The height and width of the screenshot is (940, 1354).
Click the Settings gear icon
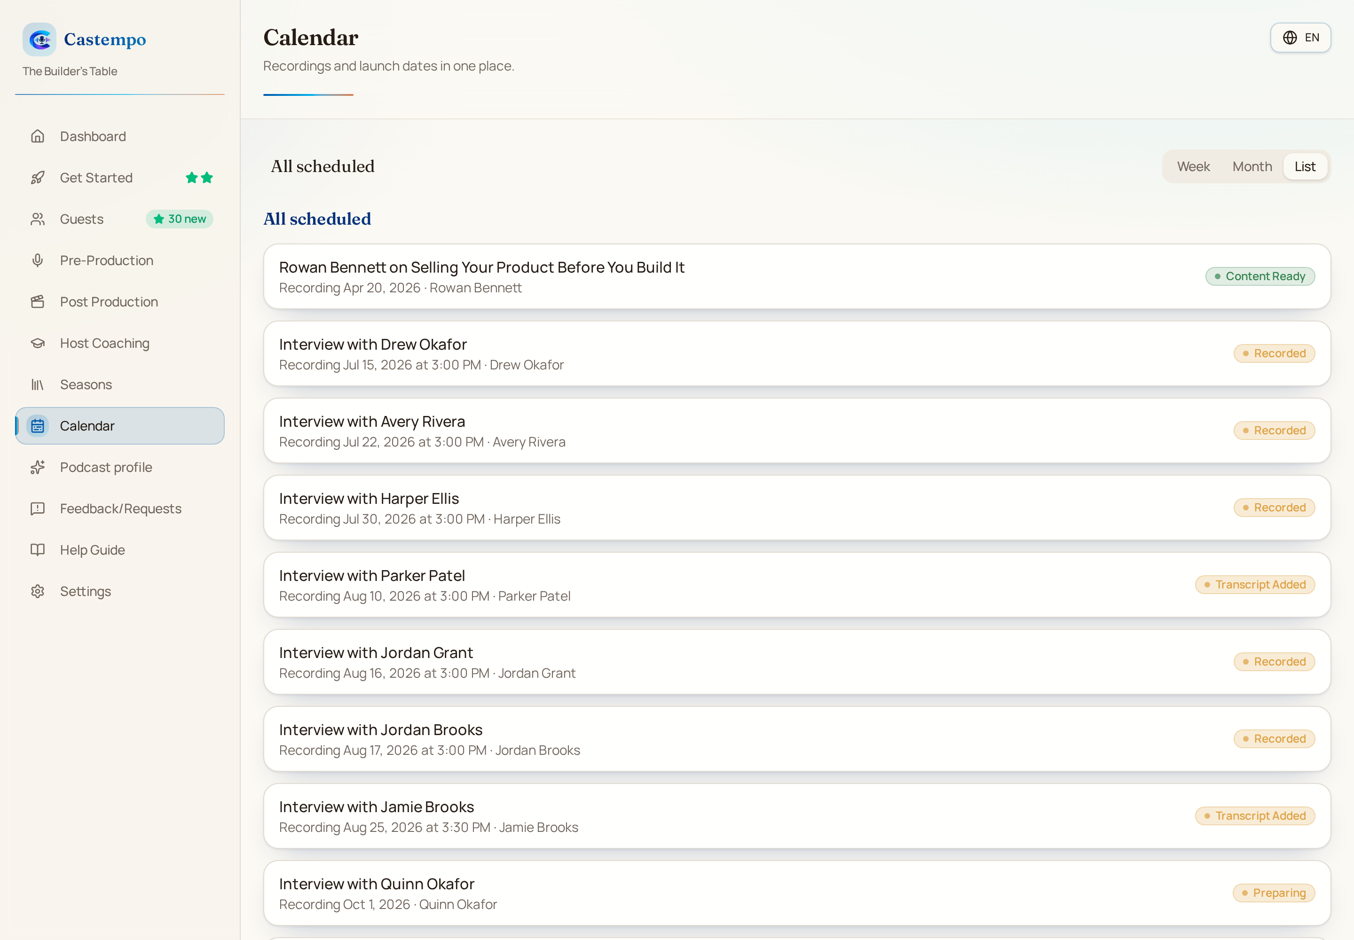38,591
